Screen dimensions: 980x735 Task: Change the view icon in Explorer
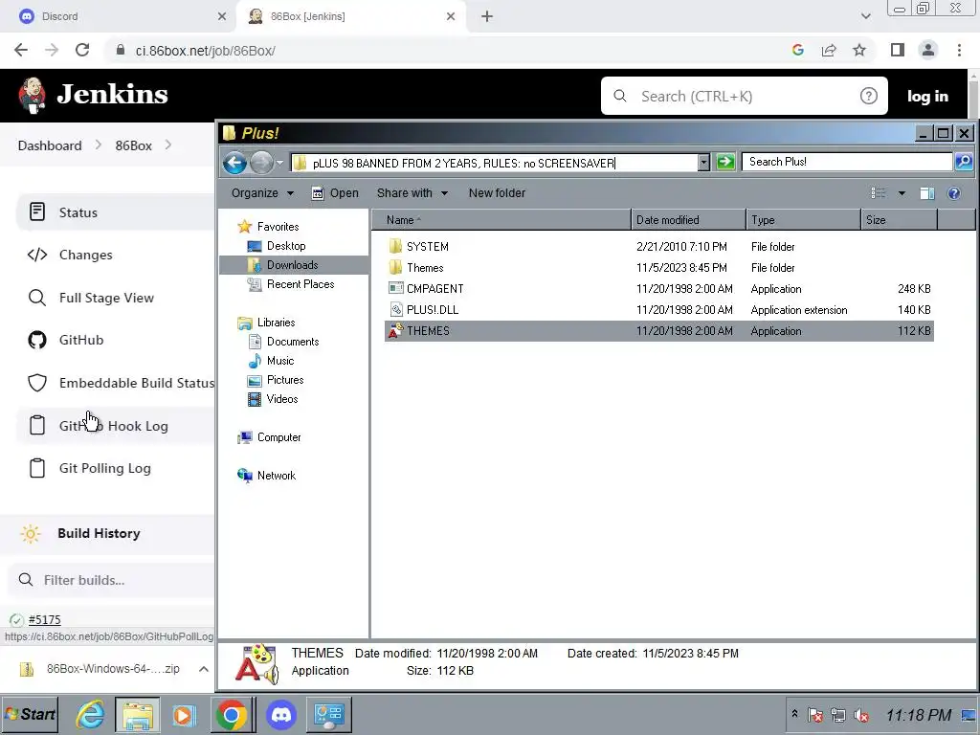click(x=879, y=193)
